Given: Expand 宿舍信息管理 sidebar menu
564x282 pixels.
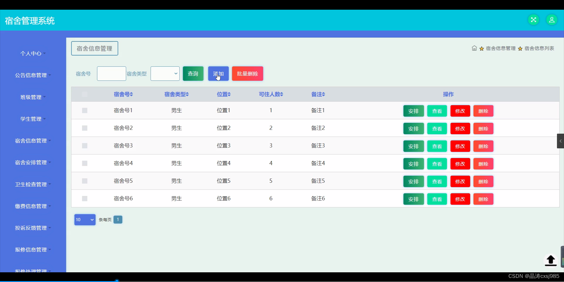Looking at the screenshot, I should pos(33,141).
